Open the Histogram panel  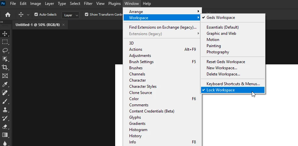(x=162, y=130)
